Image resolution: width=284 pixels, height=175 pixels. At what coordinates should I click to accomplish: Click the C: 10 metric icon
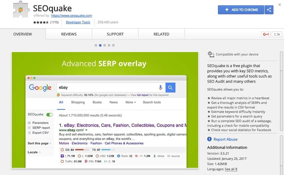pyautogui.click(x=106, y=161)
